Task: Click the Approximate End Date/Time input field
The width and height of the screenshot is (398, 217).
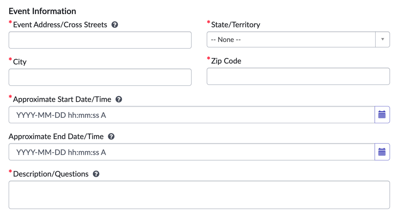Action: 192,152
